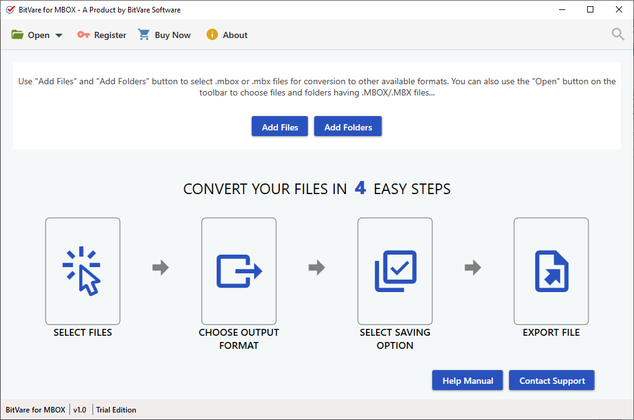
Task: Click the Select Files cursor icon
Action: tap(82, 271)
